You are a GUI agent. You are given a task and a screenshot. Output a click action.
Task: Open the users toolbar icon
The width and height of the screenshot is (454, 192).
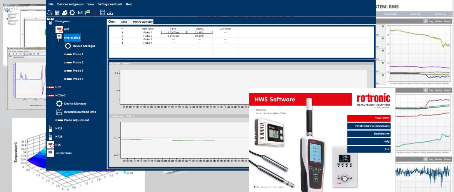65,12
